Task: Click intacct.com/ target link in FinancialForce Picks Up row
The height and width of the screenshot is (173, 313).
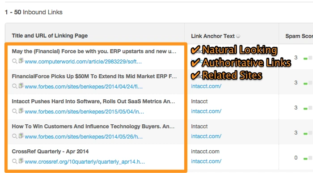Action: click(x=206, y=86)
